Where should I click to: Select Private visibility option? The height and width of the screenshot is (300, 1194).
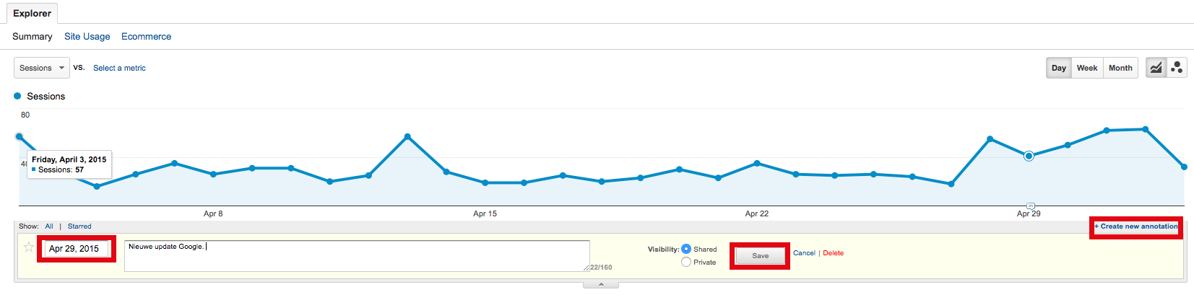(686, 262)
